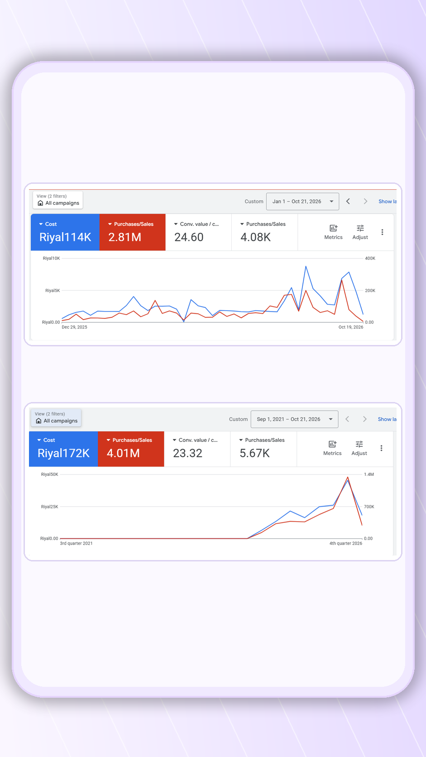Image resolution: width=426 pixels, height=757 pixels.
Task: Open Adjust in the Riyal172K panel
Action: (359, 448)
